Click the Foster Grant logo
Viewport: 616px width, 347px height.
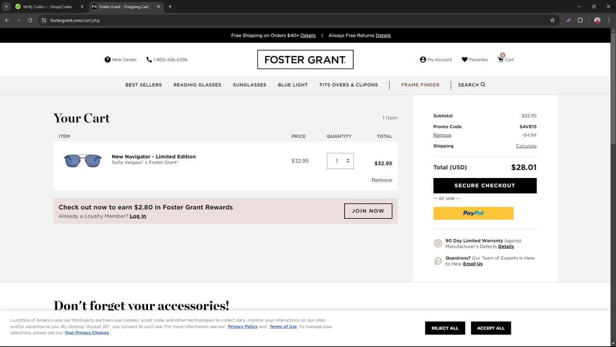[x=305, y=60]
